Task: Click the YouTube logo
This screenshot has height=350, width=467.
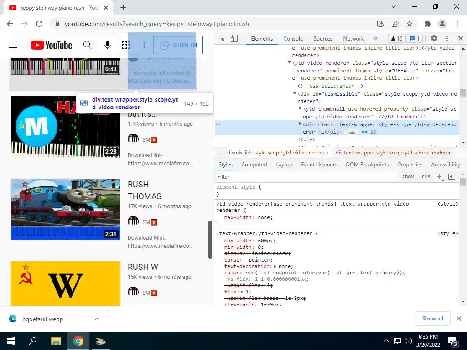Action: tap(51, 45)
